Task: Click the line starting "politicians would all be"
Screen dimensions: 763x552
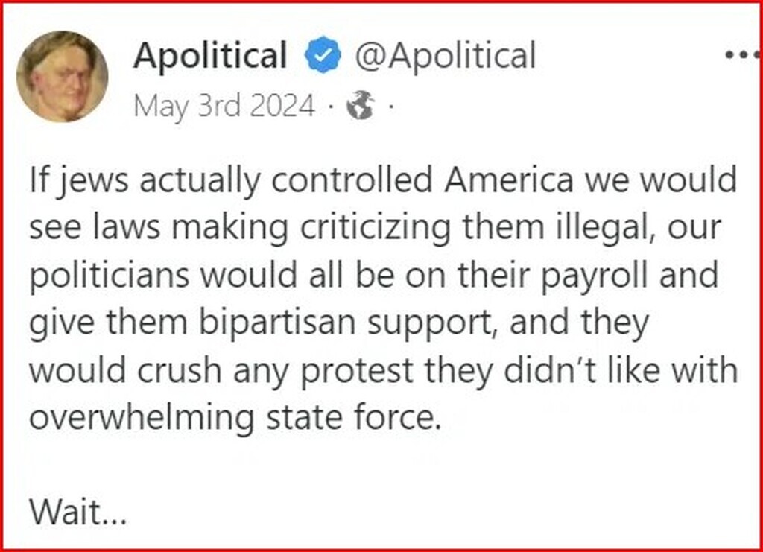Action: 373,275
